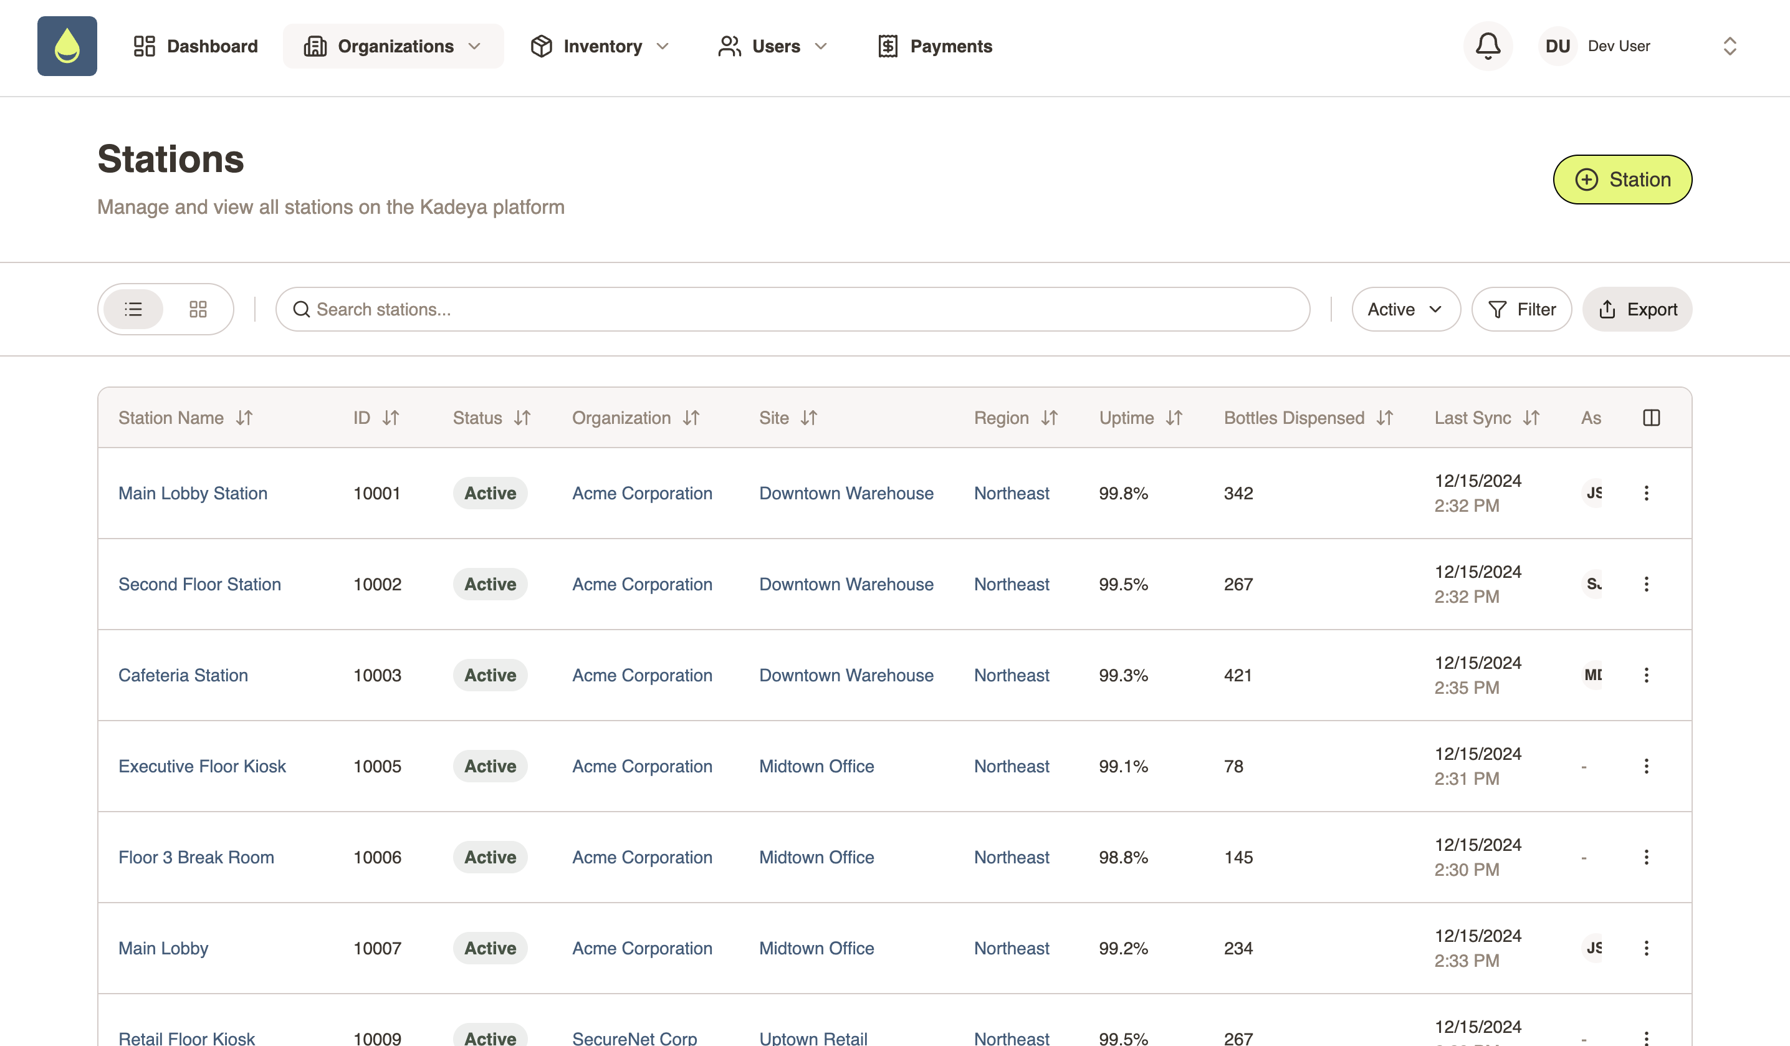
Task: Add a new Station
Action: coord(1622,179)
